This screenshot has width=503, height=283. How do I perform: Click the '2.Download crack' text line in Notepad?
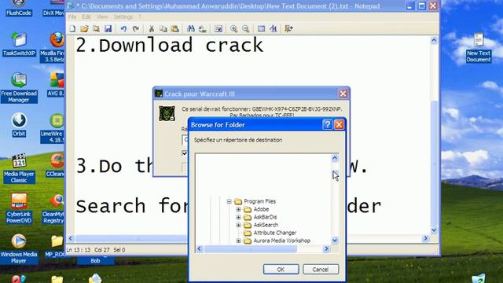click(170, 45)
